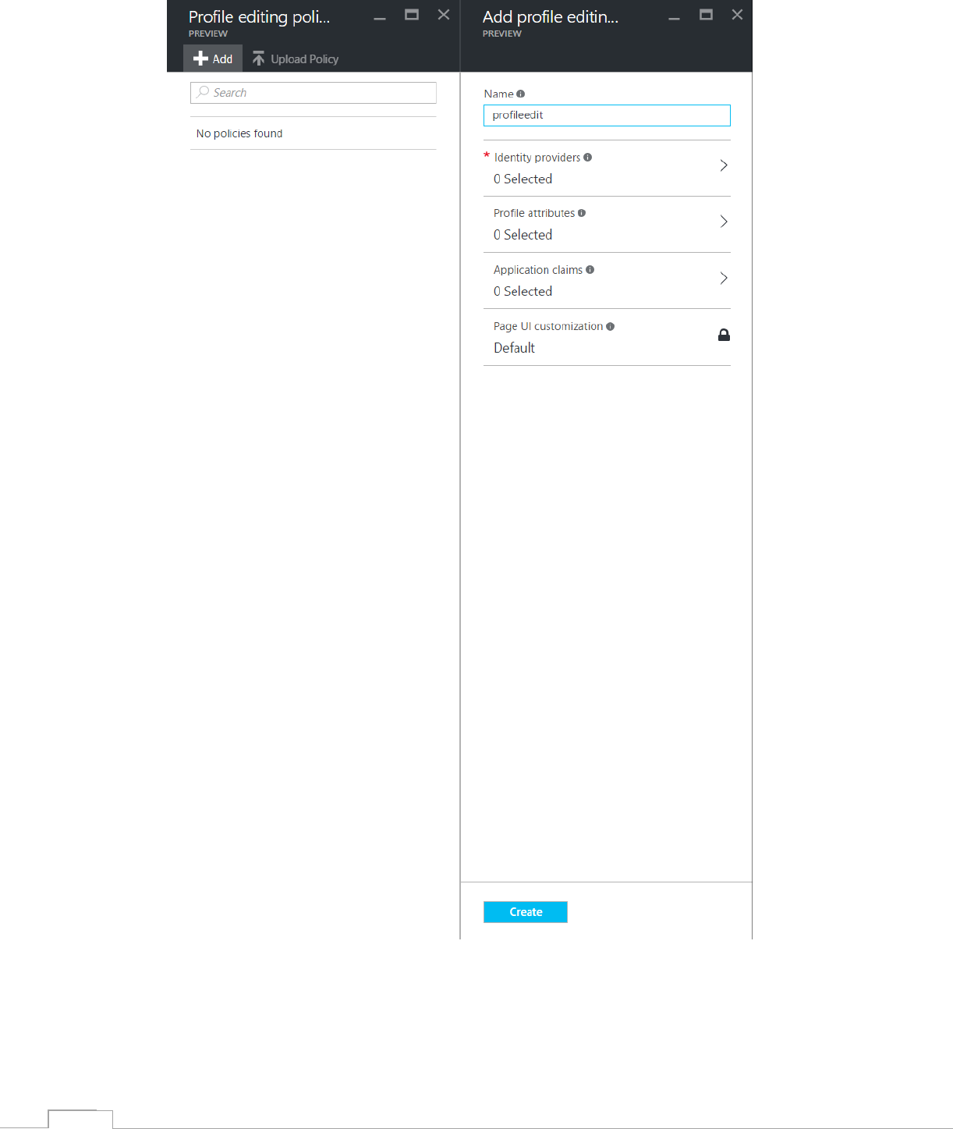The width and height of the screenshot is (953, 1129).
Task: Click the Upload Policy label
Action: click(x=304, y=59)
